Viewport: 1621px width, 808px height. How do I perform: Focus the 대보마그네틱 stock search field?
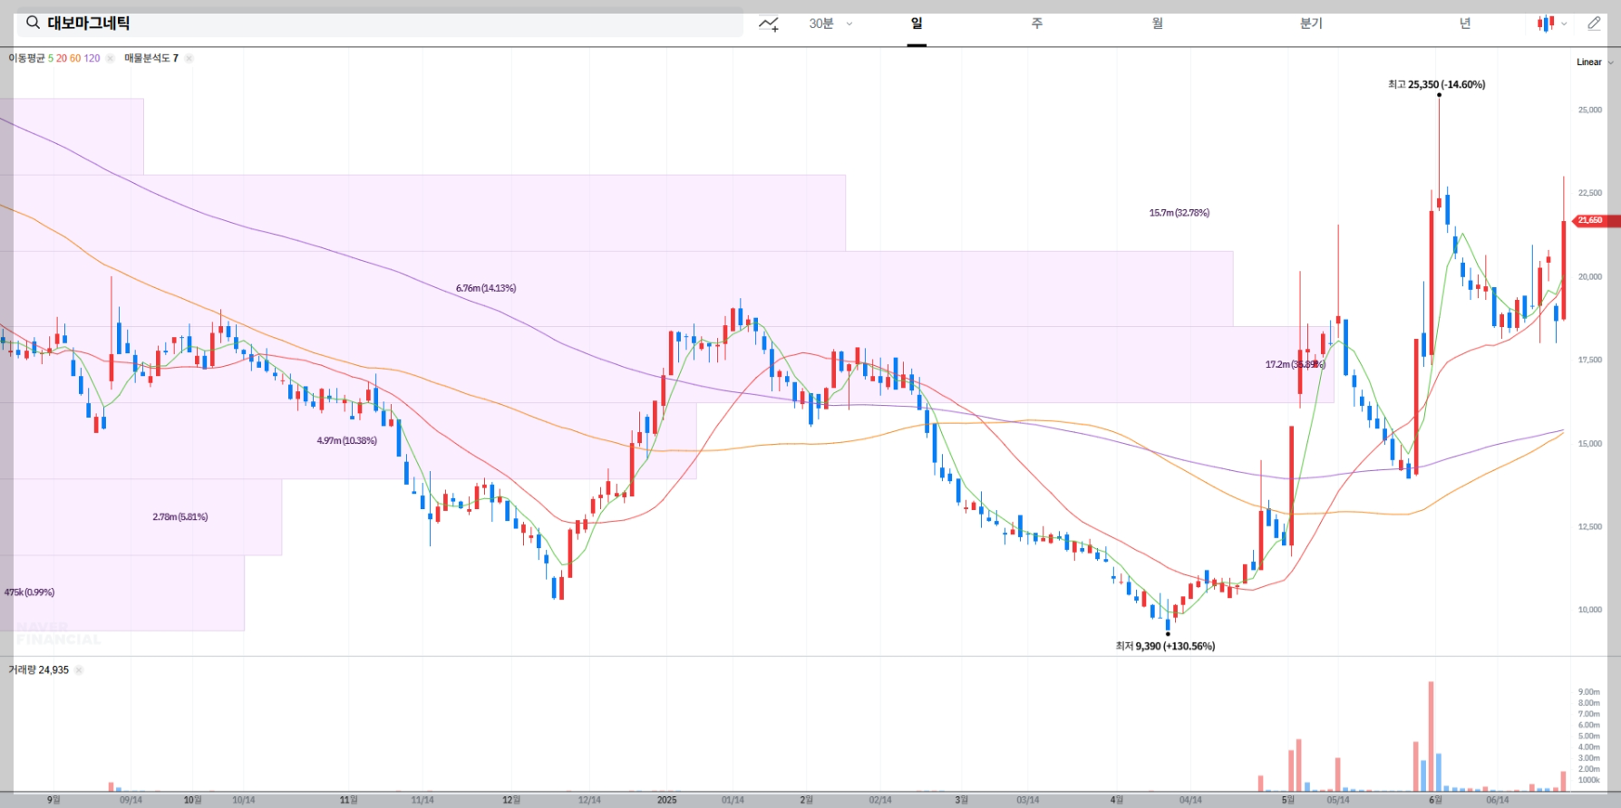(379, 24)
